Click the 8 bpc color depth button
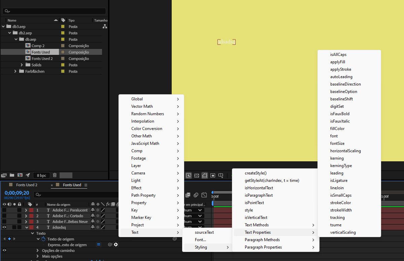This screenshot has width=404, height=261. pos(42,175)
